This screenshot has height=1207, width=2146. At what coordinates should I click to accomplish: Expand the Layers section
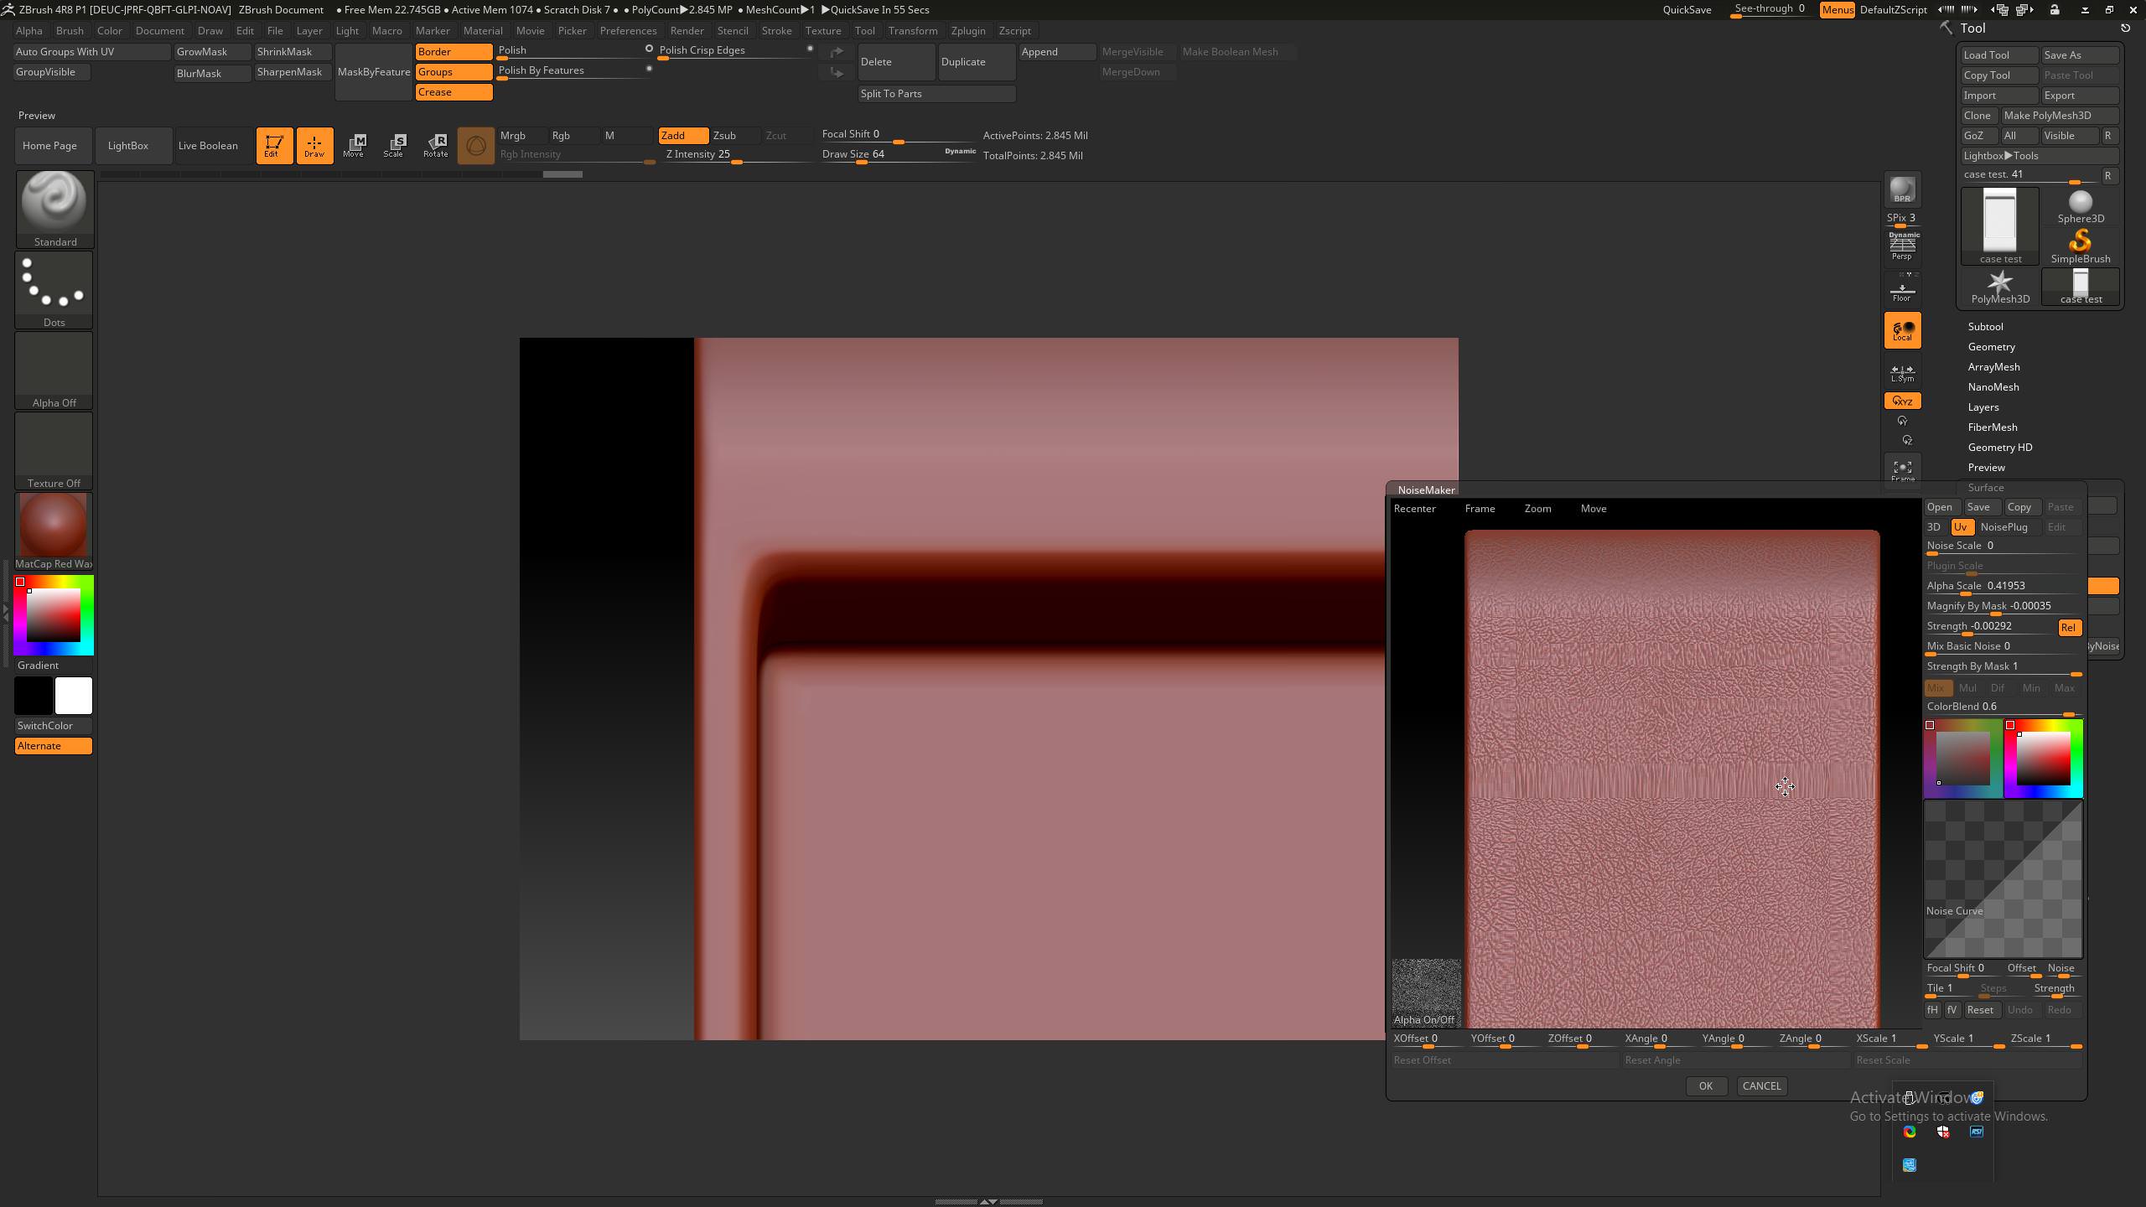tap(1983, 407)
